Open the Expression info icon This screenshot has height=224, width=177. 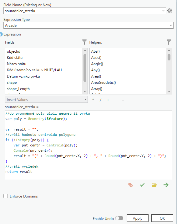tap(1, 34)
